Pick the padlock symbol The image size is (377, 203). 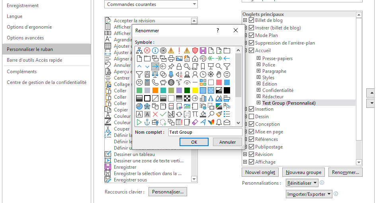(x=179, y=66)
